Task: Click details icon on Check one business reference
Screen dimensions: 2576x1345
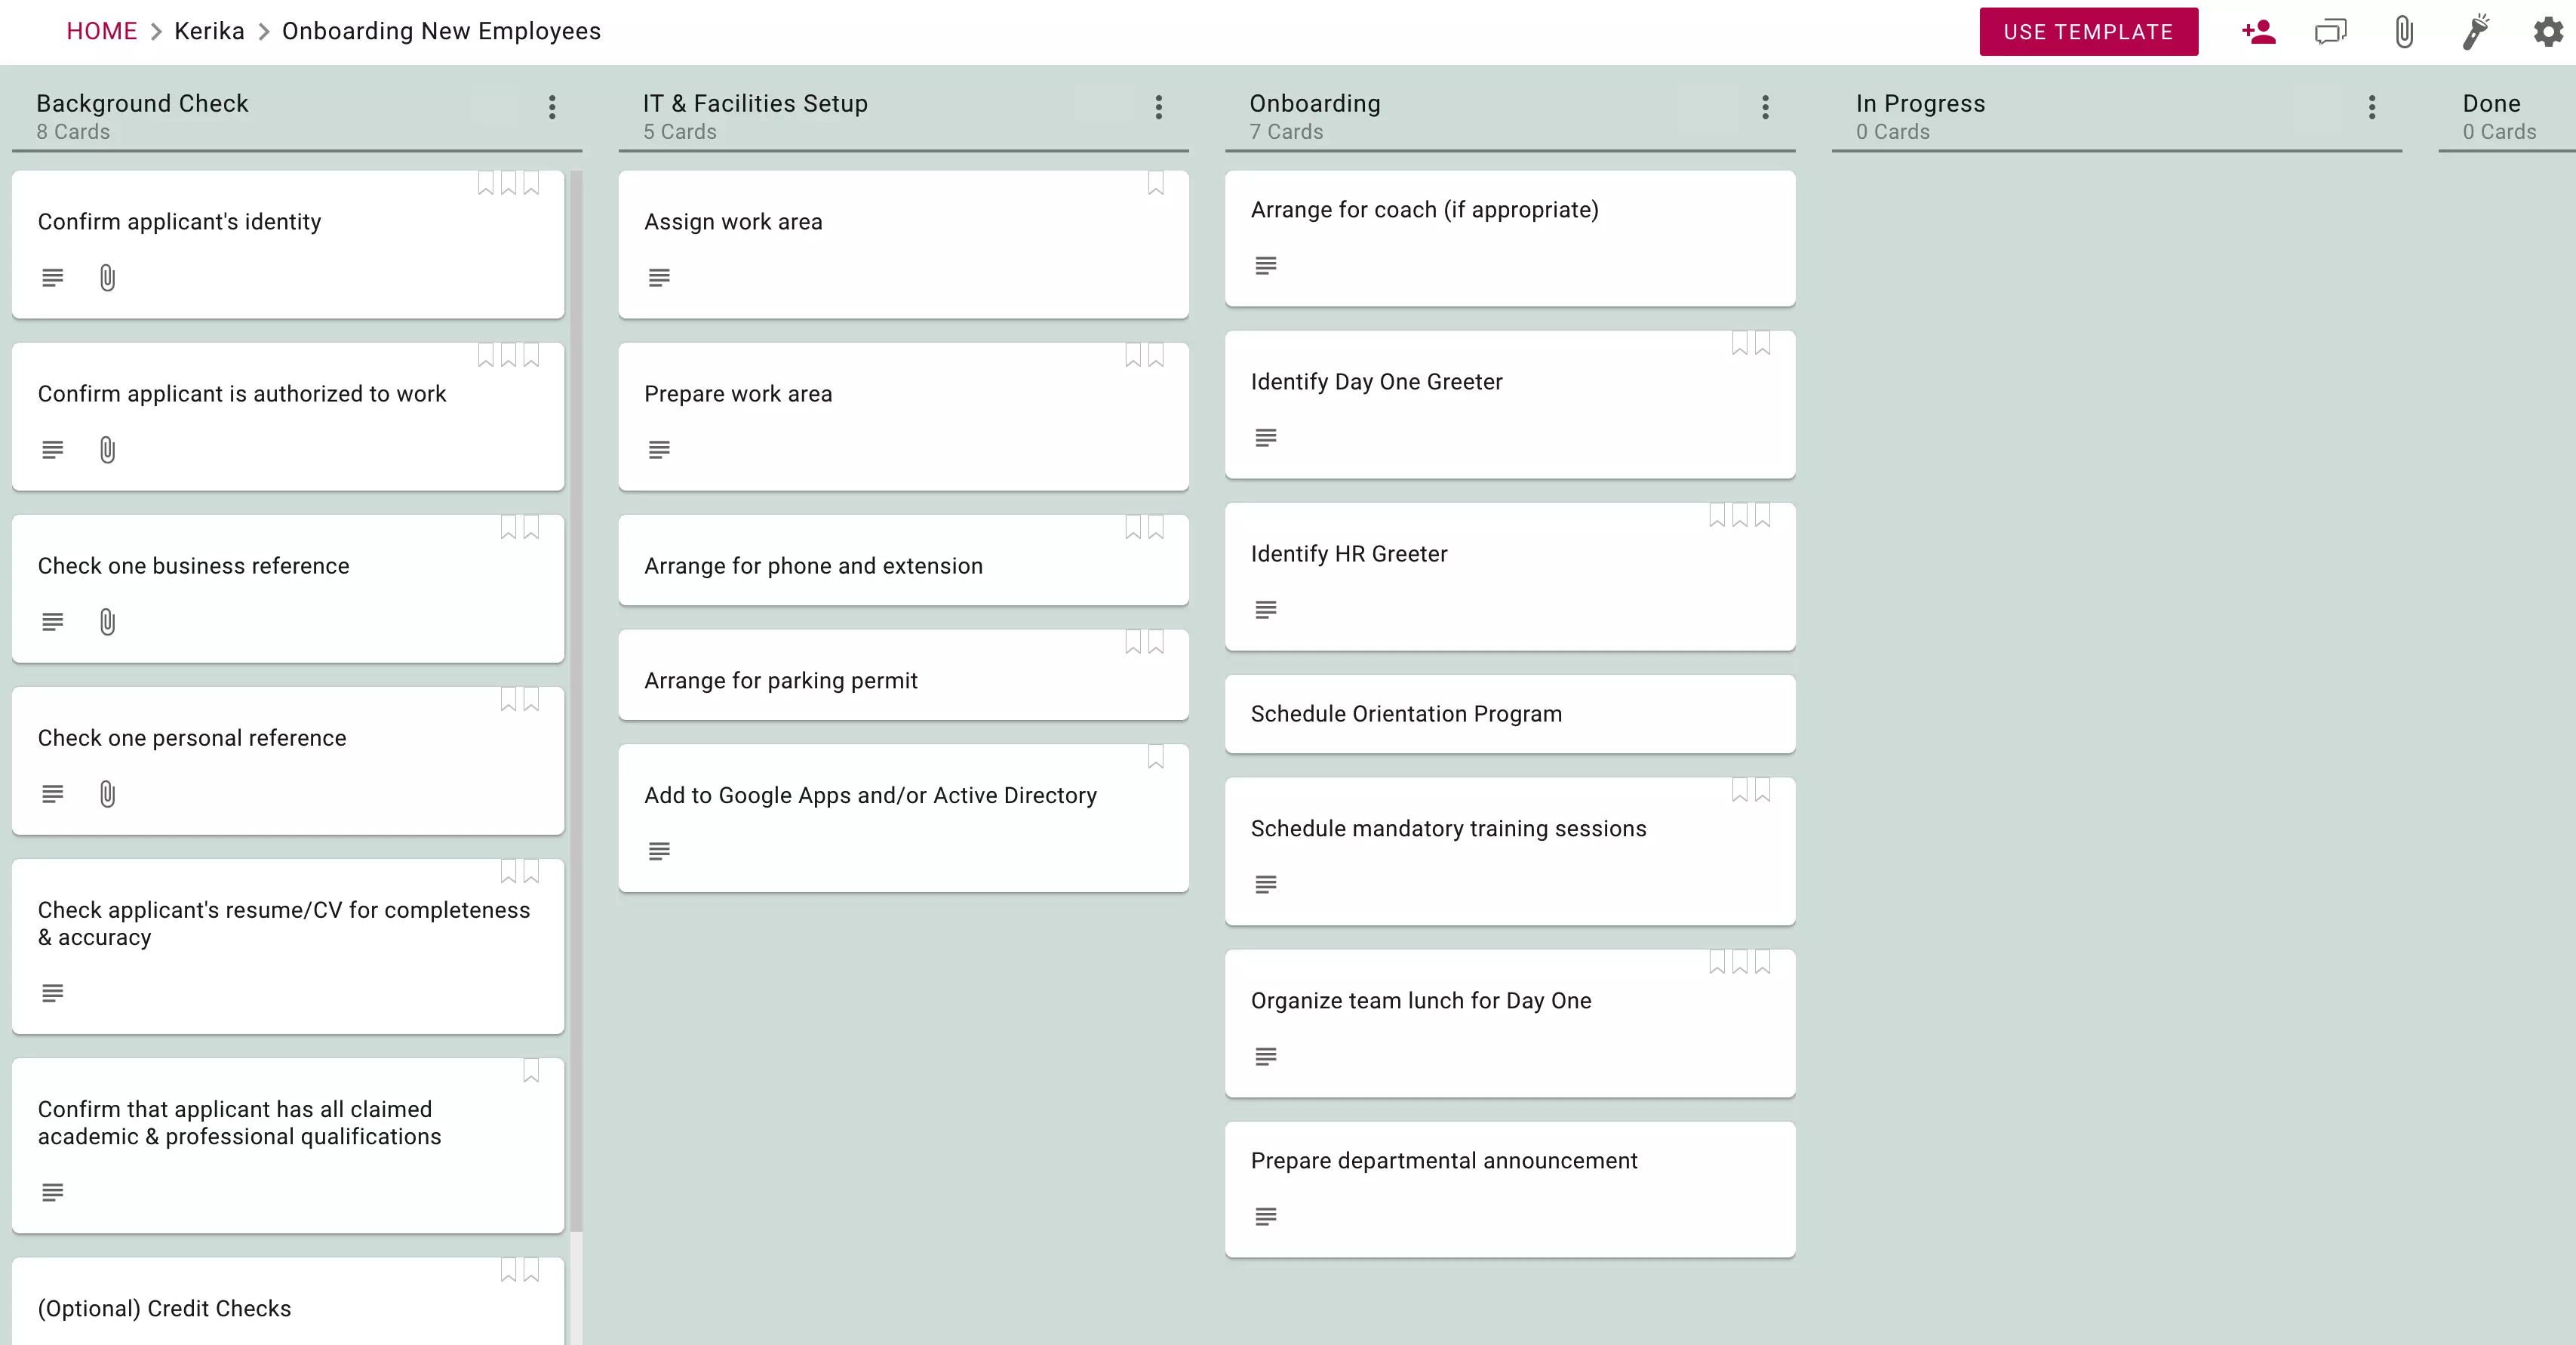Action: coord(53,621)
